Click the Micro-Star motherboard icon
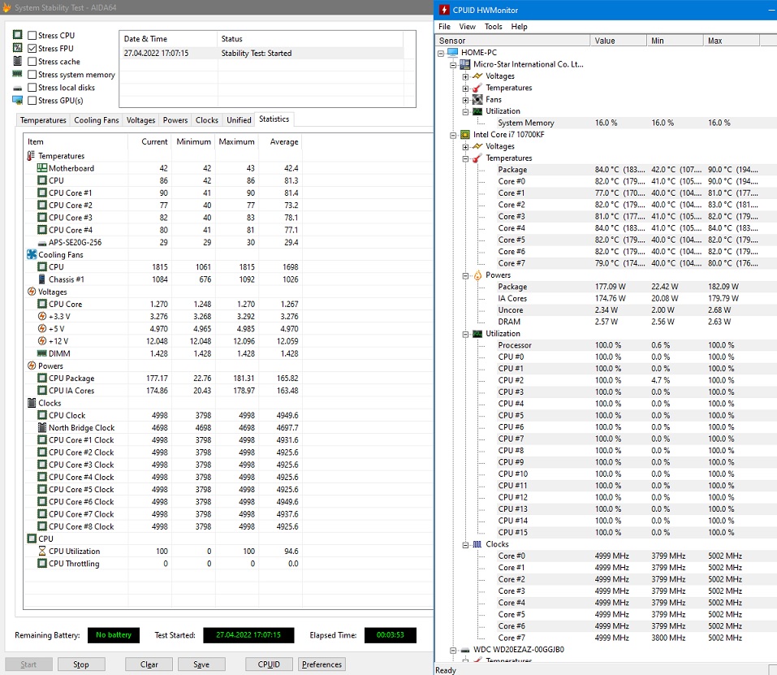Image resolution: width=777 pixels, height=675 pixels. (x=464, y=64)
